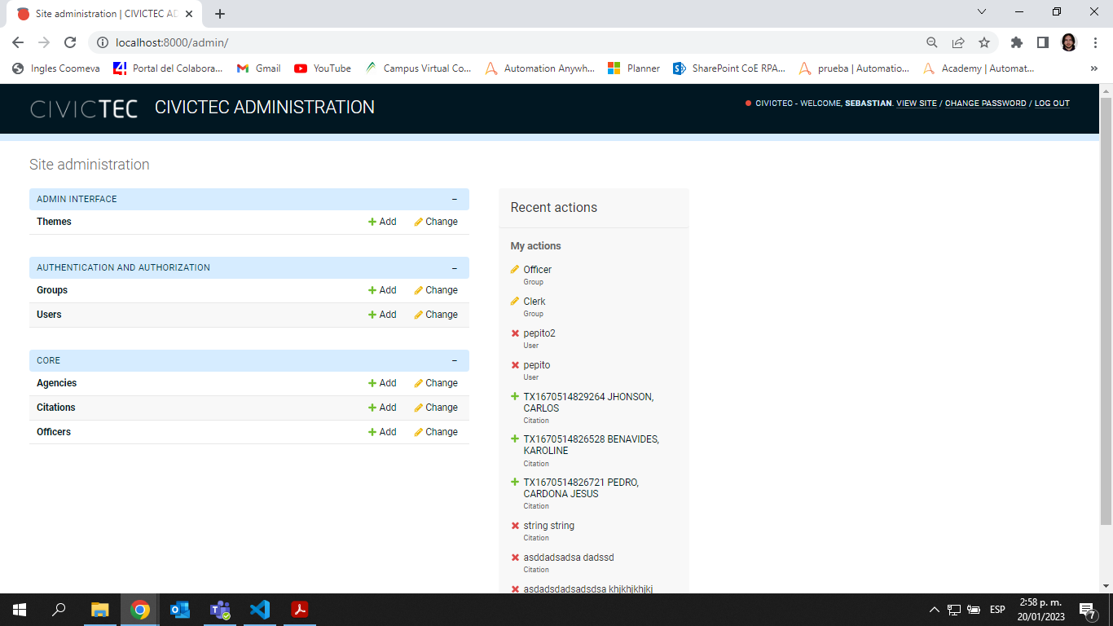
Task: Open the Academy Automation bookmark
Action: point(979,68)
